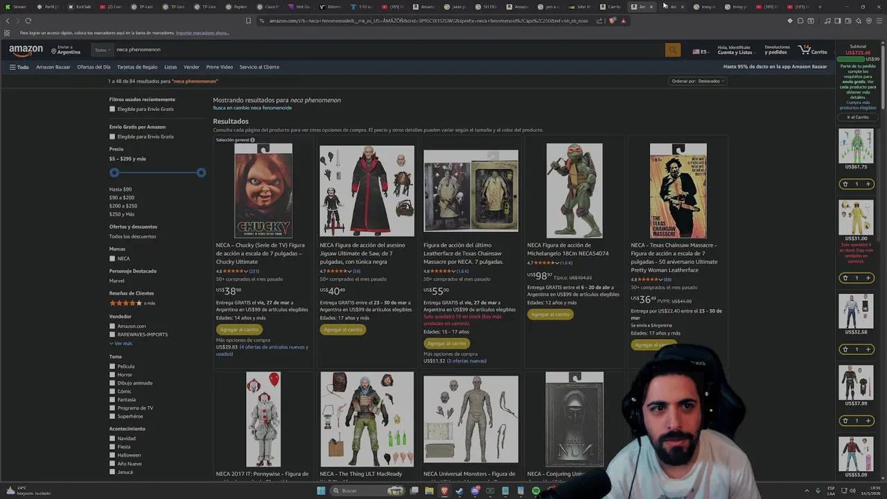Viewport: 887px width, 499px height.
Task: Click the share icon in address bar
Action: [599, 21]
